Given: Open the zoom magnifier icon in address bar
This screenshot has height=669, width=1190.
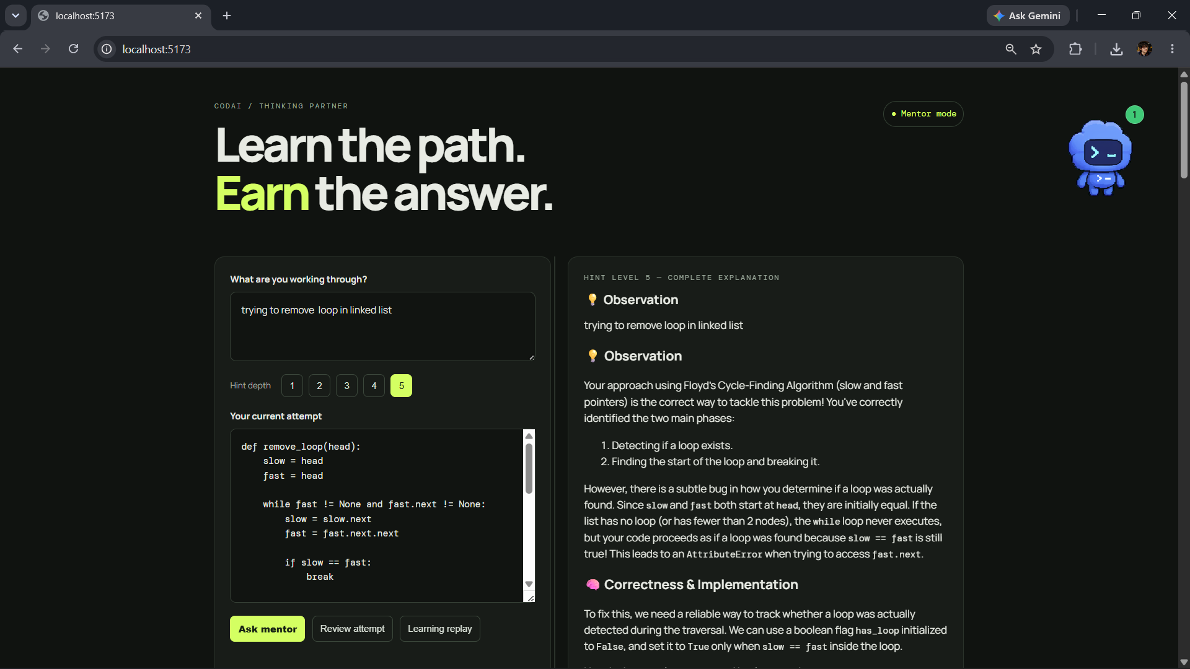Looking at the screenshot, I should pos(1011,49).
